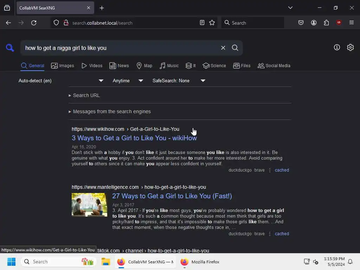Image resolution: width=360 pixels, height=270 pixels.
Task: Select the CollabVM SearXNG browser tab
Action: point(55,8)
